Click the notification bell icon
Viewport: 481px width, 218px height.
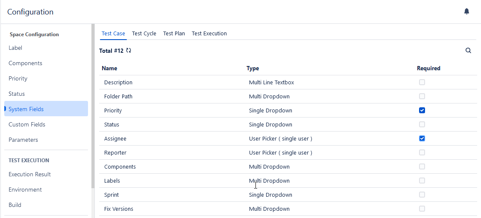[x=466, y=11]
